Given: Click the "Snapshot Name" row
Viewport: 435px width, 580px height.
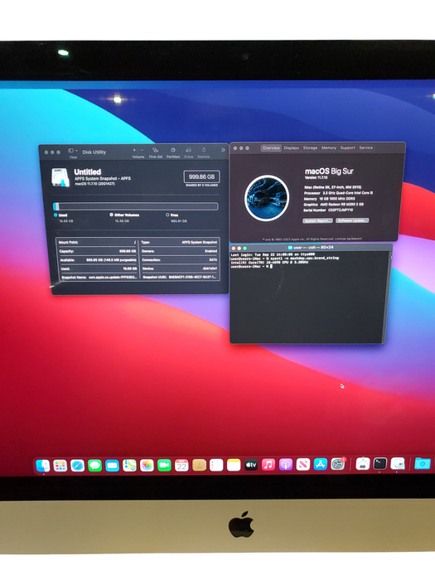Looking at the screenshot, I should [97, 277].
